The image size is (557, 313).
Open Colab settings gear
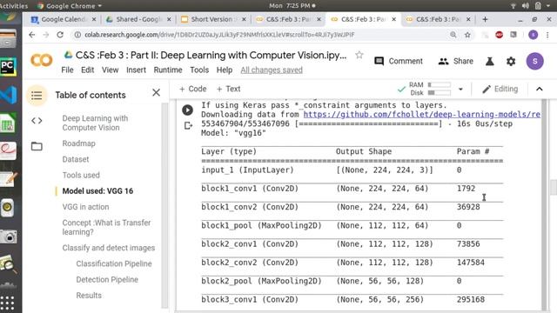[511, 61]
